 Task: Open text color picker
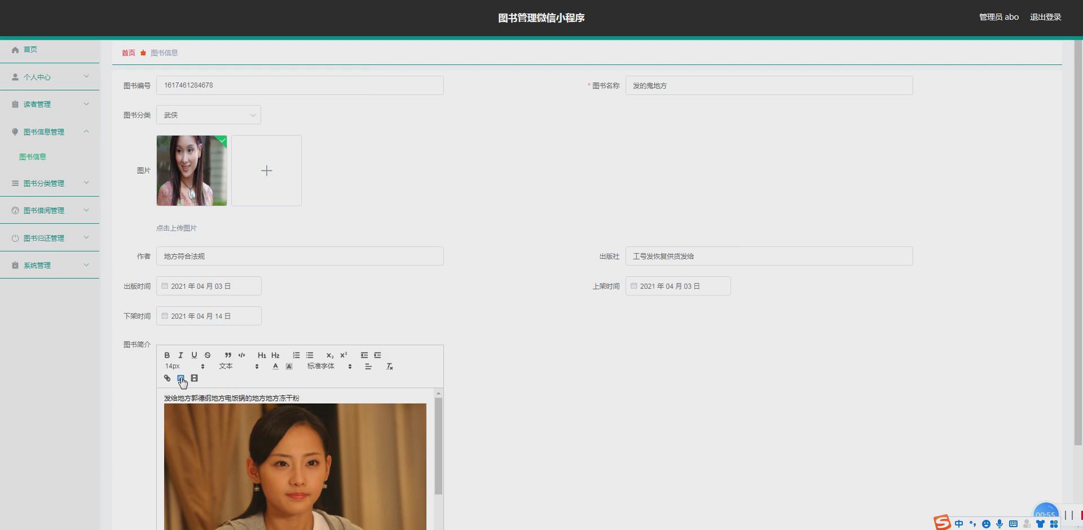275,366
